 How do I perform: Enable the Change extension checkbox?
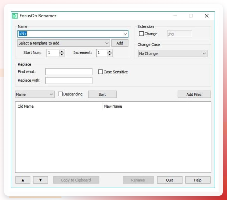[x=141, y=34]
